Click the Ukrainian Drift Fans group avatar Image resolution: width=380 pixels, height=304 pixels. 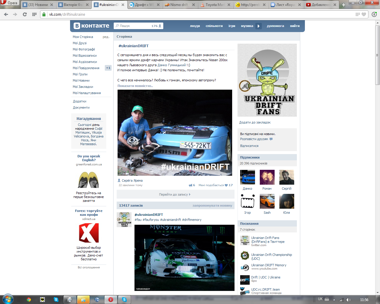pyautogui.click(x=267, y=80)
